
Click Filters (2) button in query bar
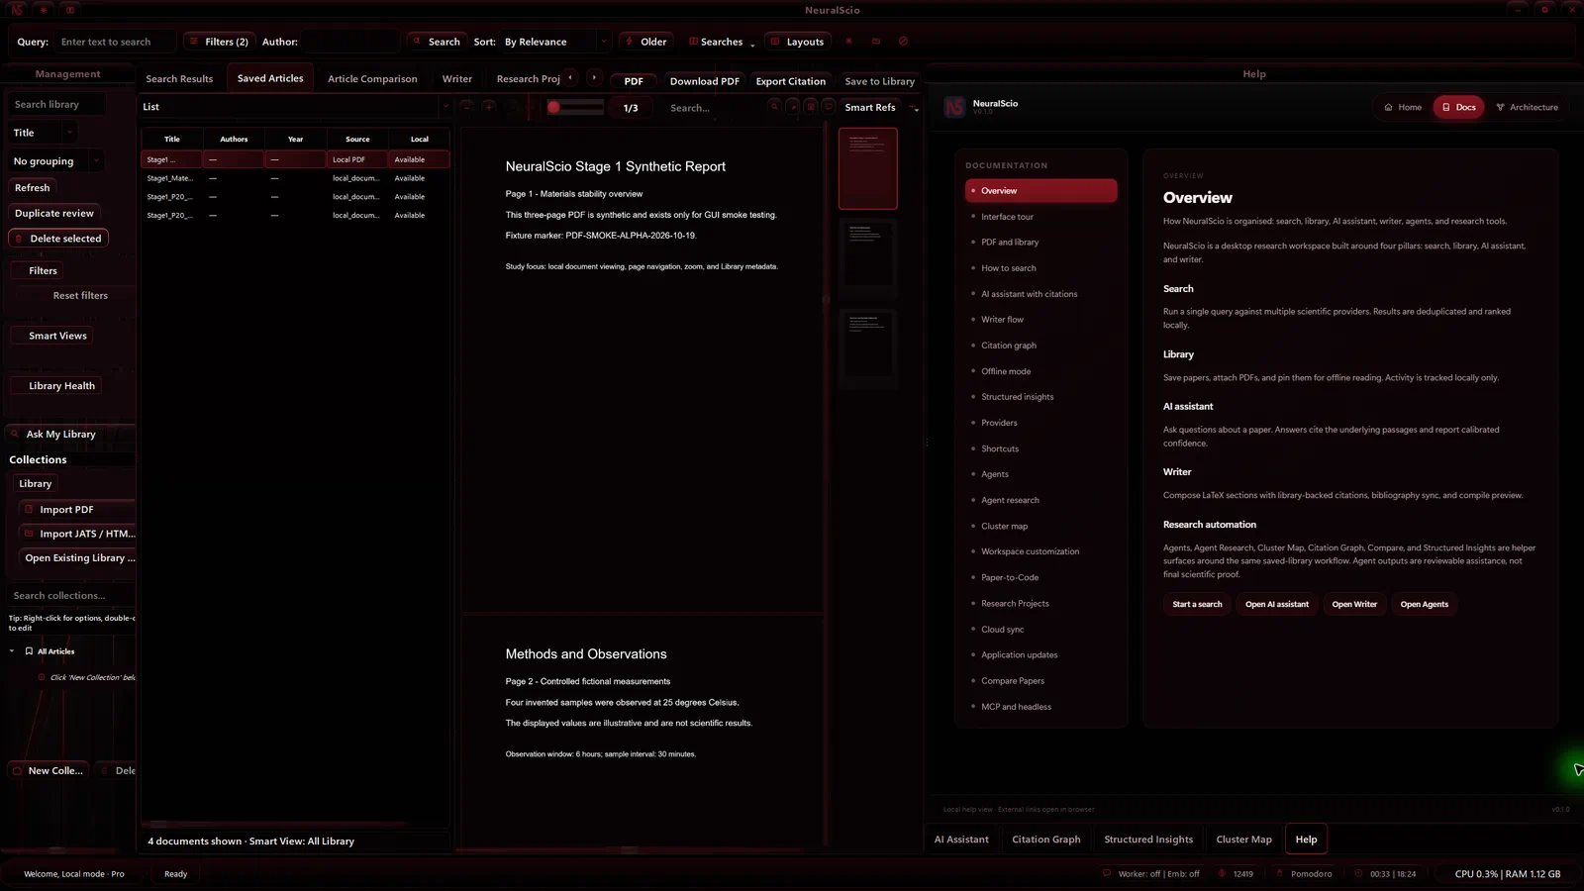click(218, 42)
